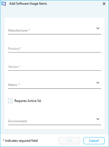Expand the Manufacturer dropdown arrow

coord(98,28)
